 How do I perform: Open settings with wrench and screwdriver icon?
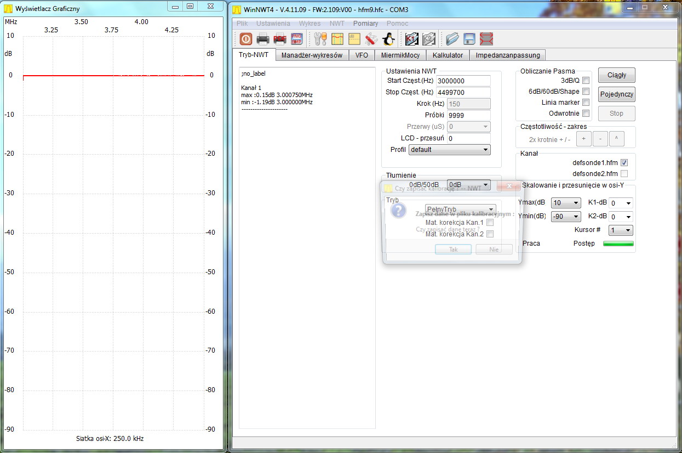[320, 39]
